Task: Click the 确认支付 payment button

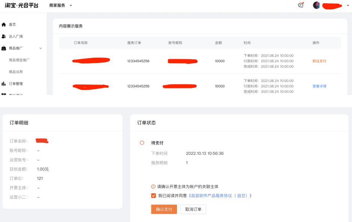Action: coord(164,209)
